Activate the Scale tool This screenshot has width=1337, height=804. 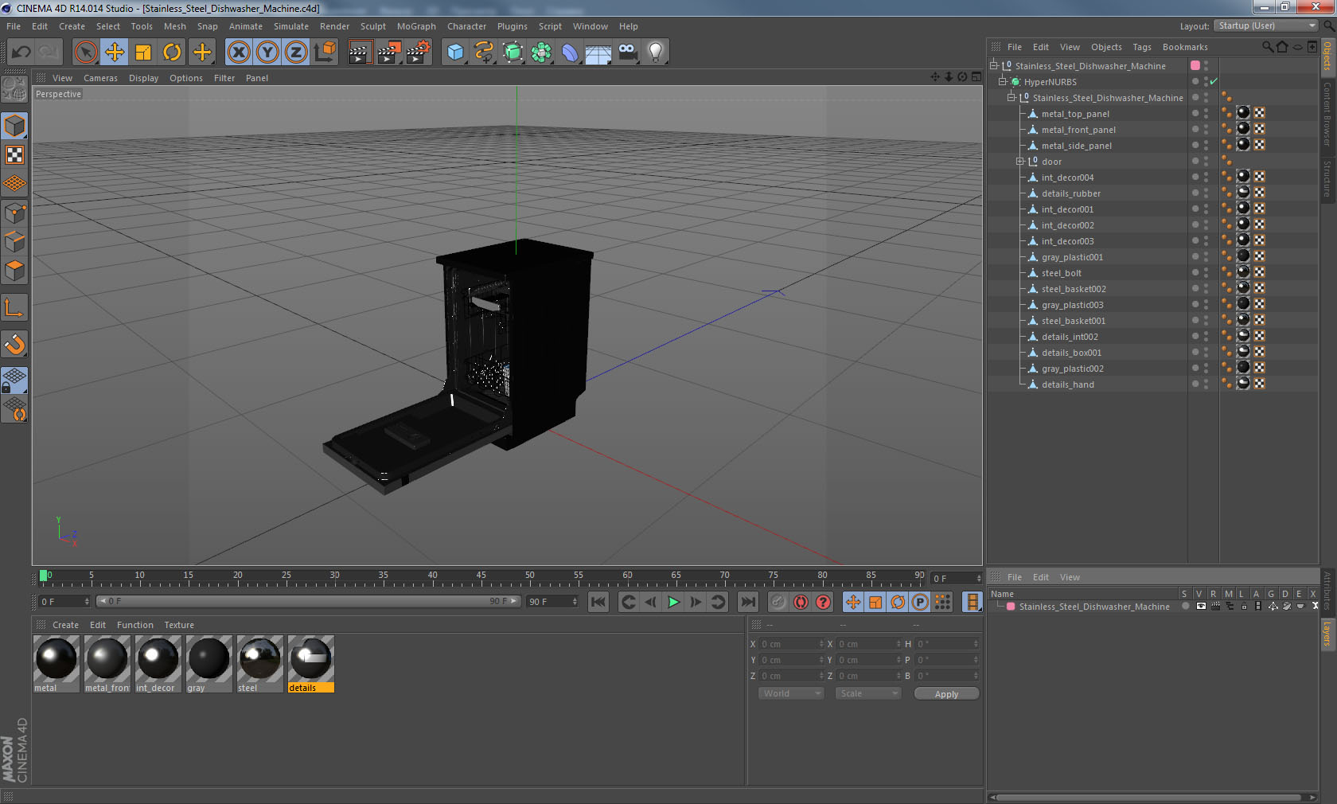[x=143, y=53]
